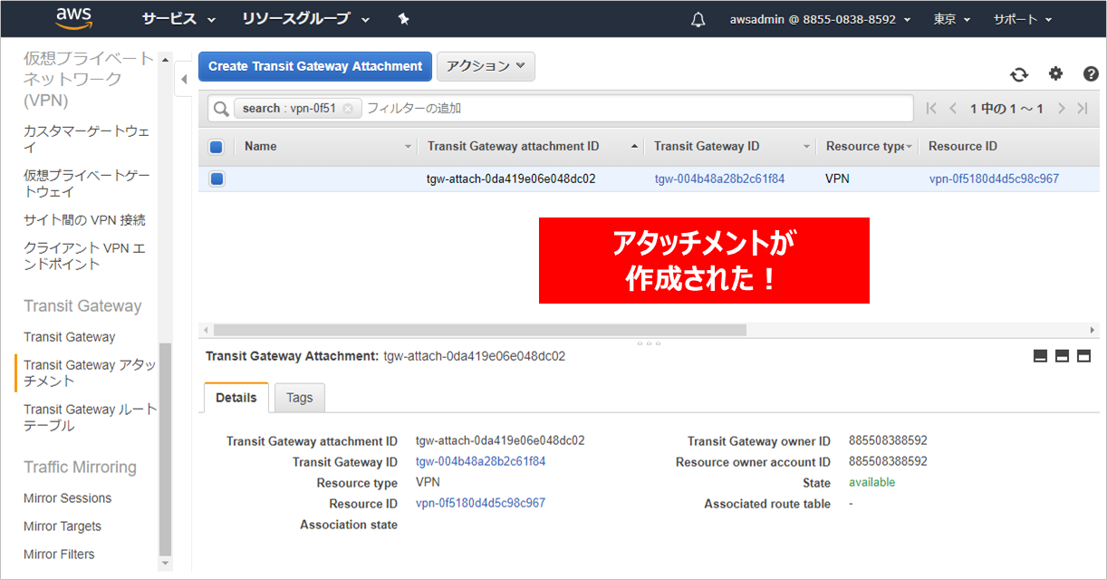
Task: Click the horizontal table scrollbar
Action: click(x=479, y=331)
